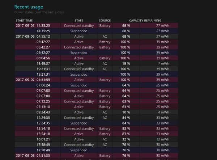
Task: Click the 11:49:37 start time entry
Action: (43, 64)
